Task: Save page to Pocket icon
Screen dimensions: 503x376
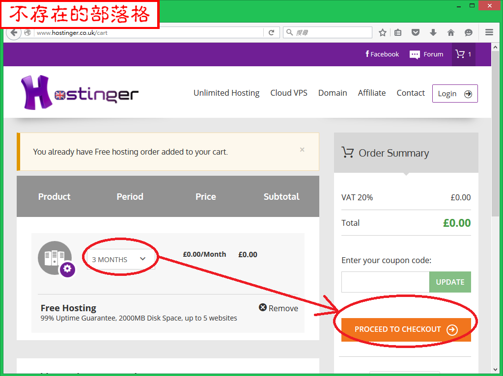Action: coord(416,32)
